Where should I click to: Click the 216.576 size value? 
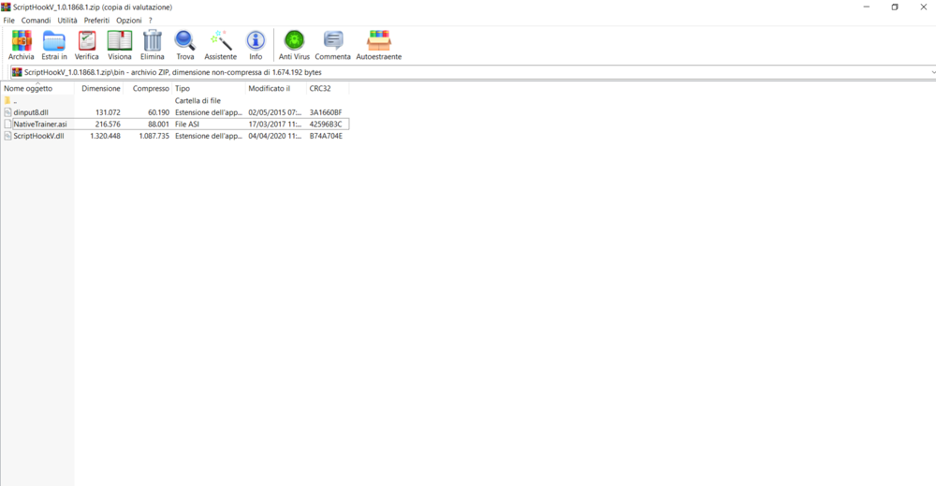point(108,125)
